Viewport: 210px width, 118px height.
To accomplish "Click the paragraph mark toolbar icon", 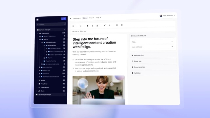I will click(73, 26).
